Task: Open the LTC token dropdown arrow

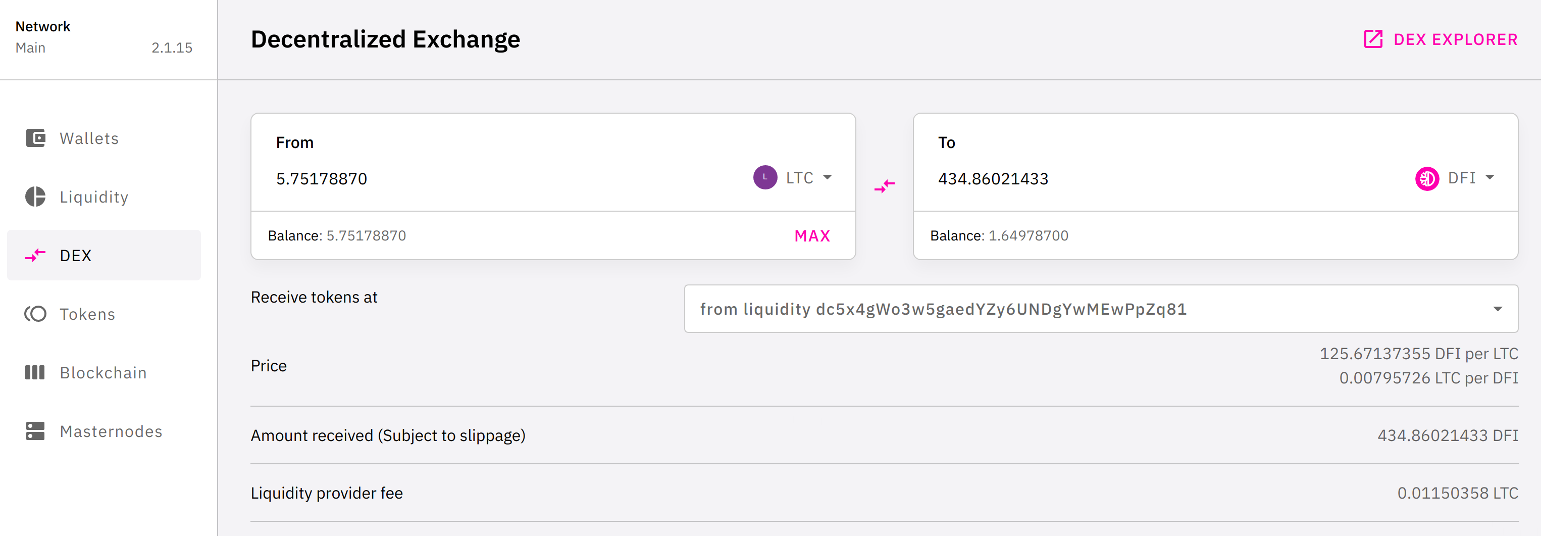Action: point(828,178)
